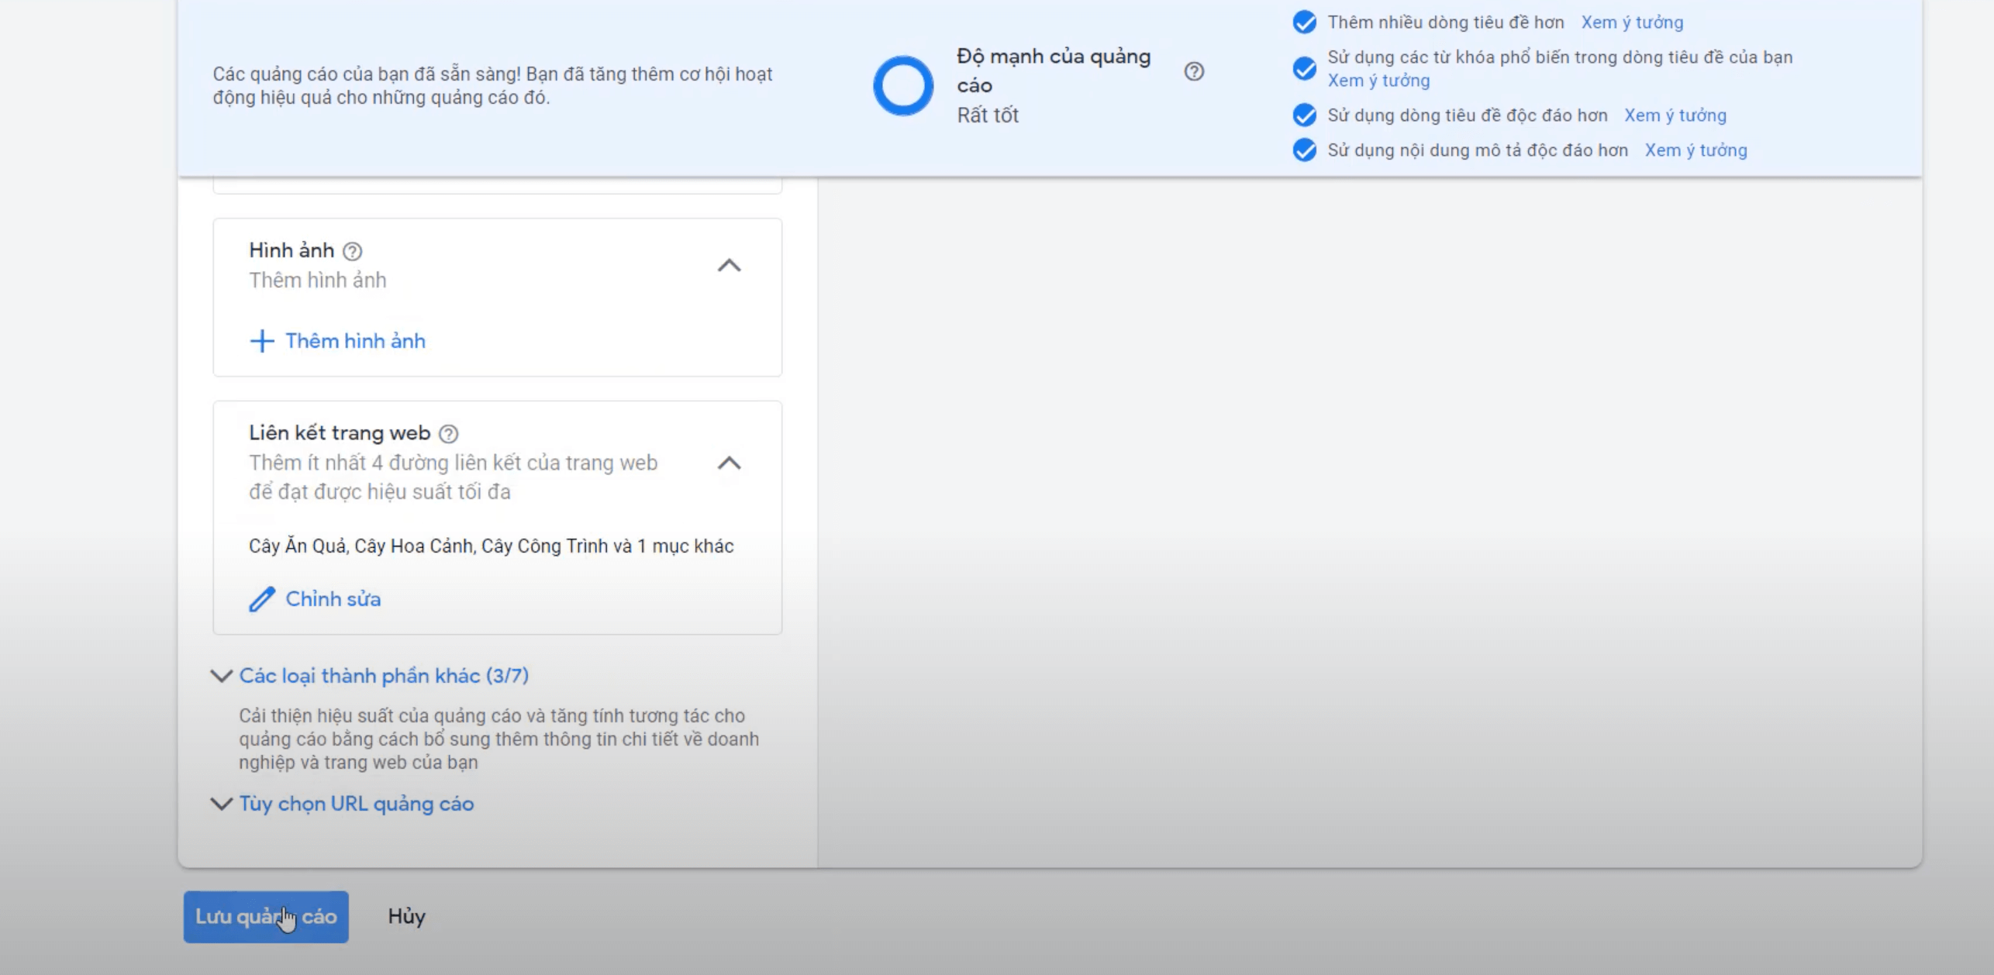
Task: Collapse the Hình ảnh section chevron
Action: point(729,266)
